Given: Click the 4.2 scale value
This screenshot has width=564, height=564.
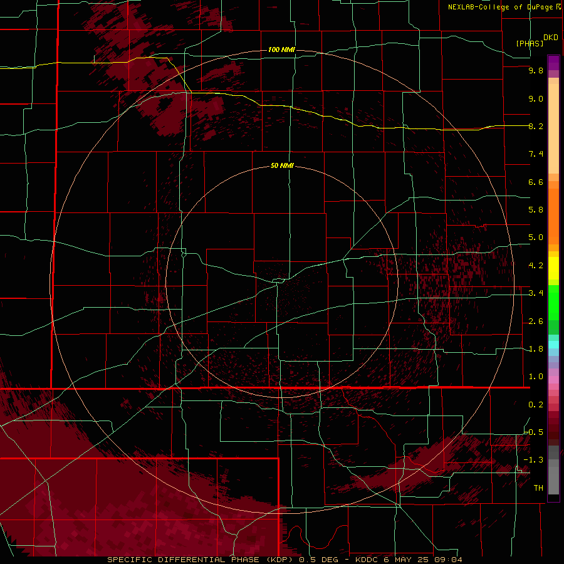Looking at the screenshot, I should click(536, 266).
